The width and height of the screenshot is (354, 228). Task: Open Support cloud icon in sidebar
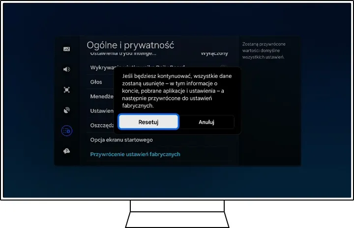[x=66, y=151]
